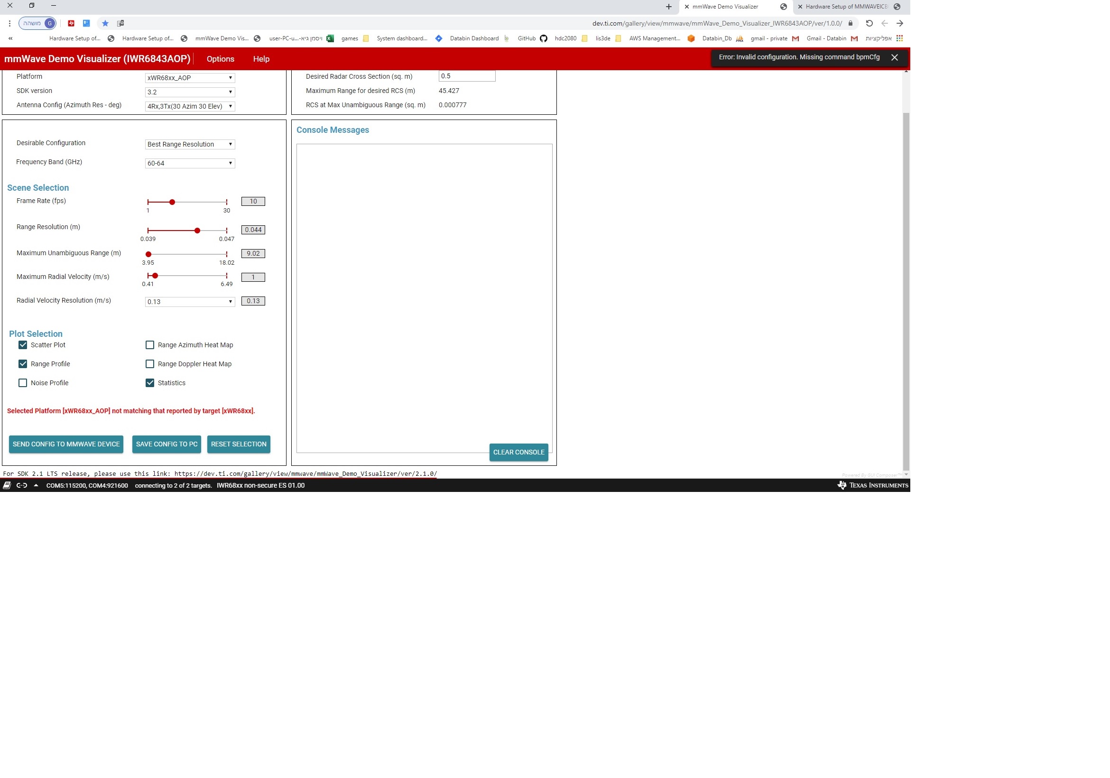Screen dimensions: 1110x778
Task: Open the log book icon in status bar
Action: 7,485
